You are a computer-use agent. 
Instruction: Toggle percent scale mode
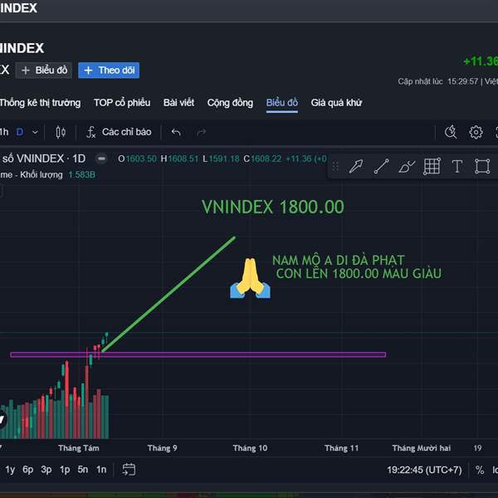[480, 470]
